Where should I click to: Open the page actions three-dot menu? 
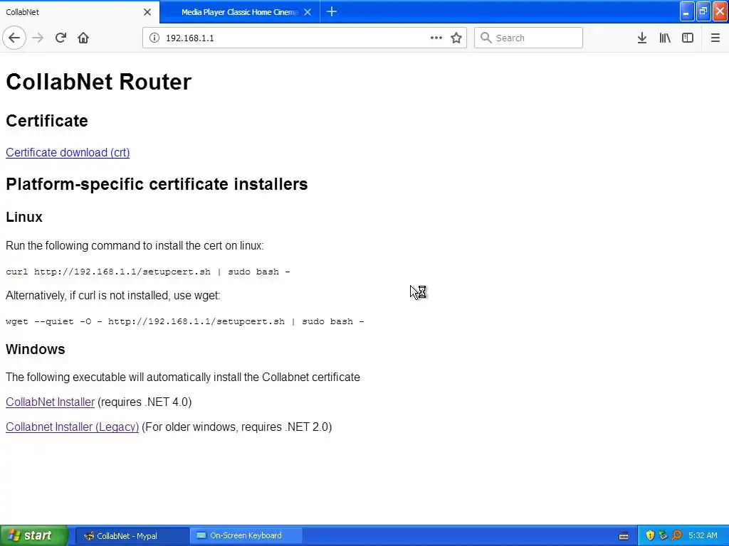point(436,38)
